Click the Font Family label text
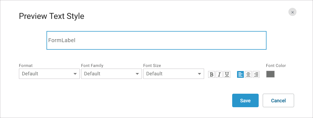Screen dimensions: 313x118 click(92, 66)
